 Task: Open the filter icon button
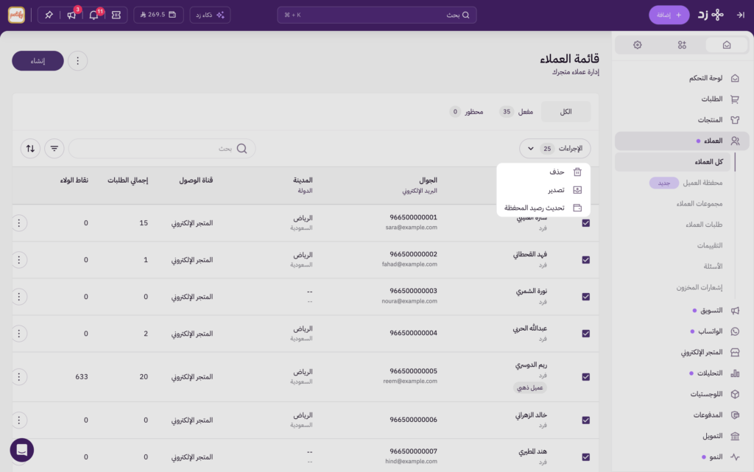tap(54, 149)
